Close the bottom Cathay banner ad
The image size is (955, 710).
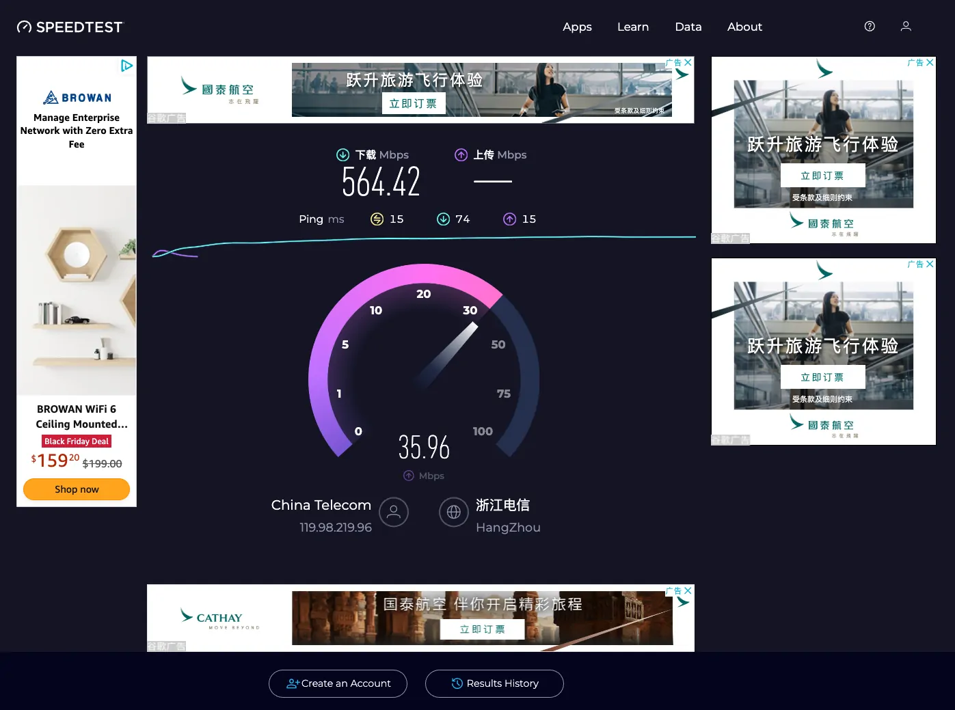688,590
